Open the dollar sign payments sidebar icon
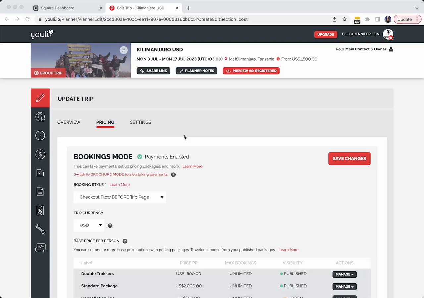 40,154
